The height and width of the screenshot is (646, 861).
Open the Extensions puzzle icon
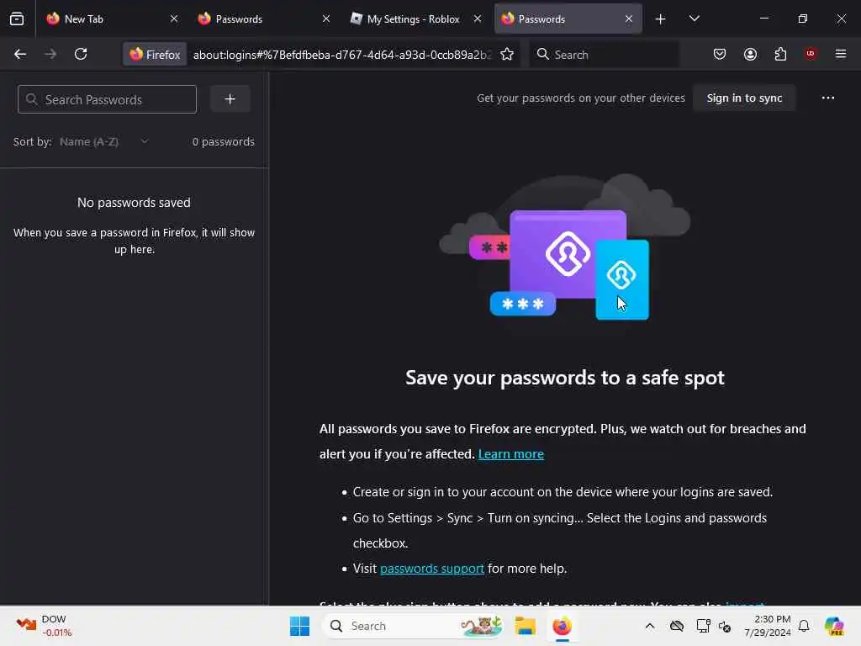point(780,55)
